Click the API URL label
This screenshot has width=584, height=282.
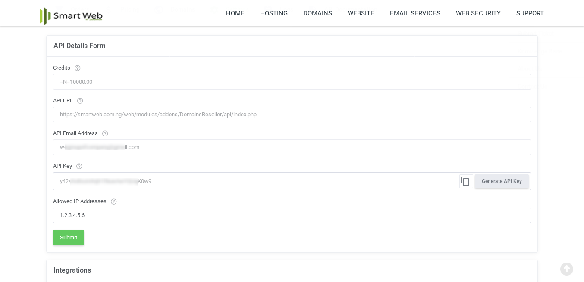tap(63, 101)
